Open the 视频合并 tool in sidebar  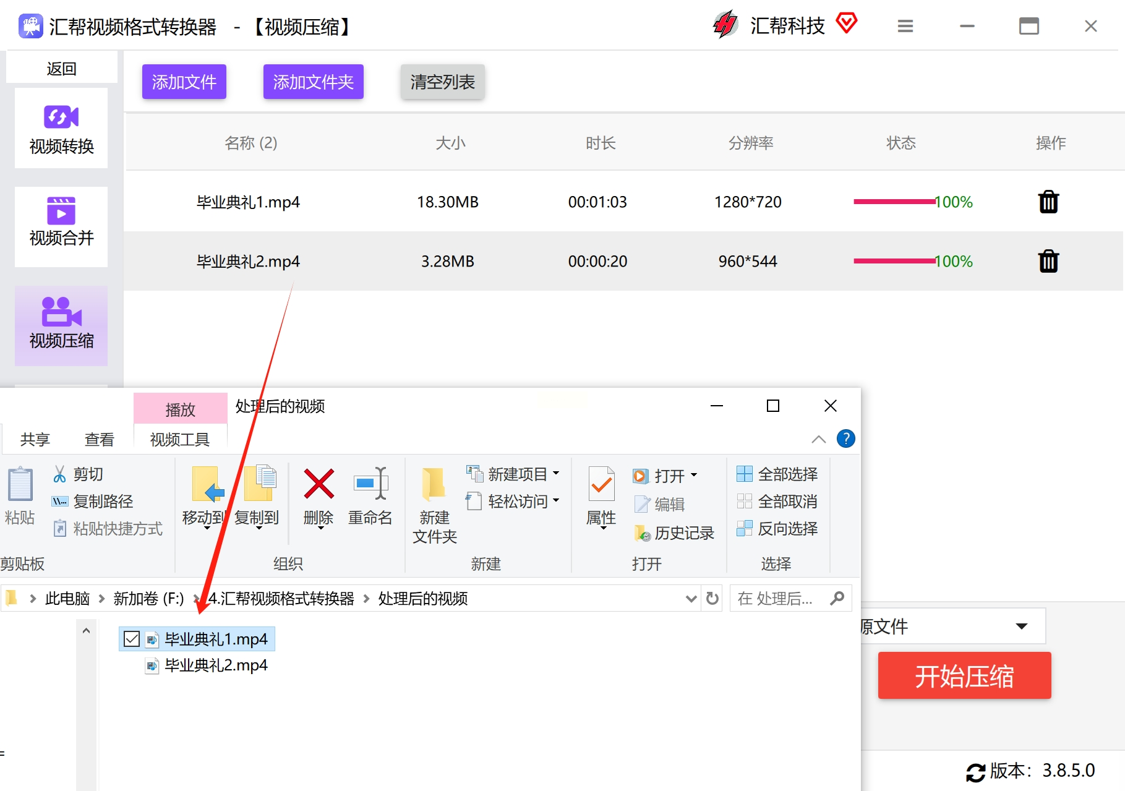61,227
